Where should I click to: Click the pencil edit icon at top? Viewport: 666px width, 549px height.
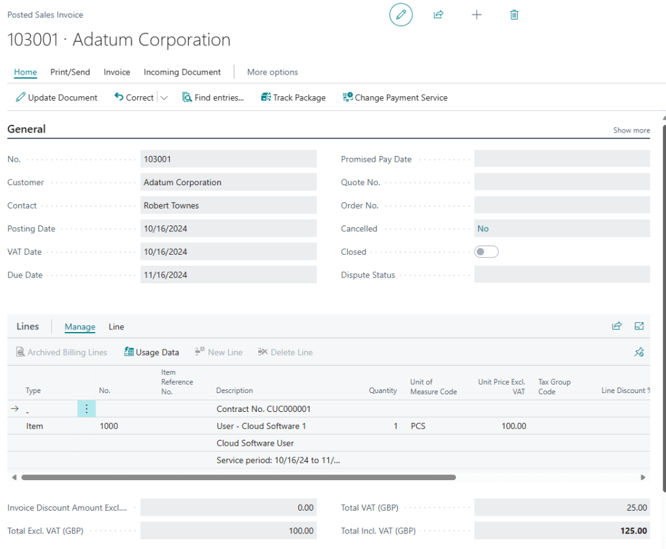click(x=401, y=14)
